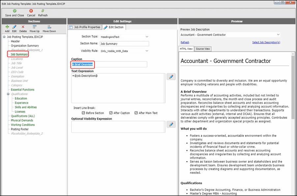The width and height of the screenshot is (297, 196).
Task: Move section up with Move Up icon
Action: tap(35, 27)
